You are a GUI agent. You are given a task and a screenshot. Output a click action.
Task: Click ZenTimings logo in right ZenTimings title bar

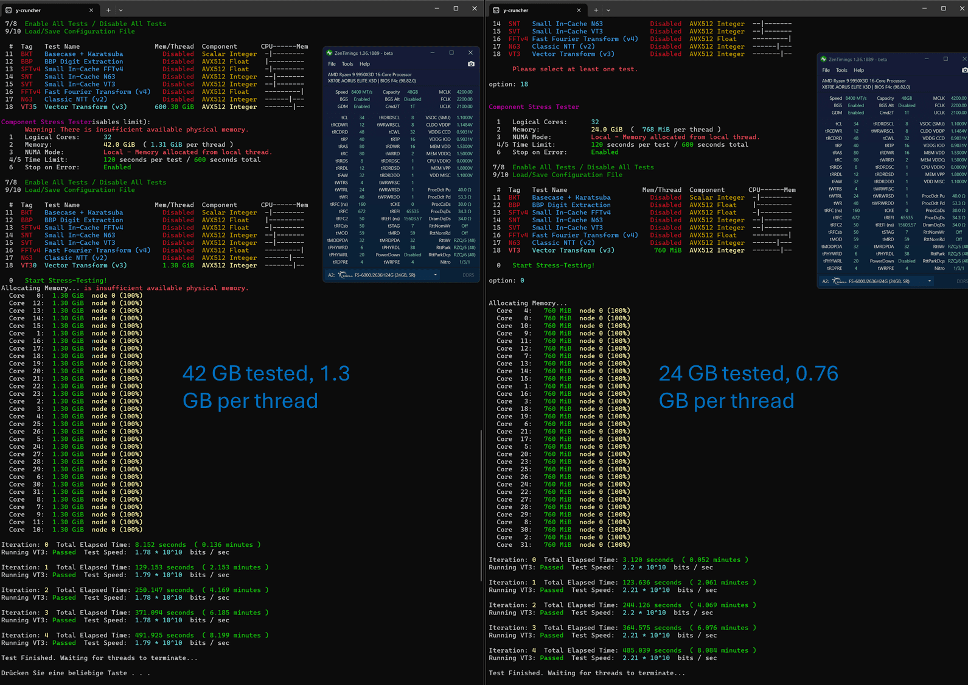pyautogui.click(x=824, y=59)
